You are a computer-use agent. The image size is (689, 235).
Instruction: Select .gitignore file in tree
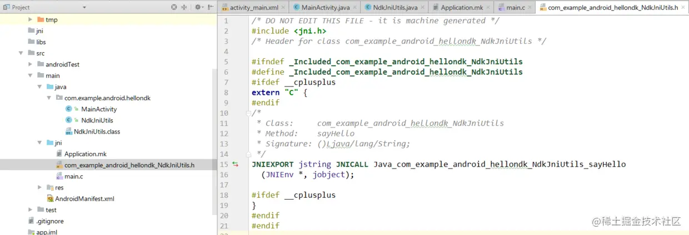pyautogui.click(x=50, y=221)
